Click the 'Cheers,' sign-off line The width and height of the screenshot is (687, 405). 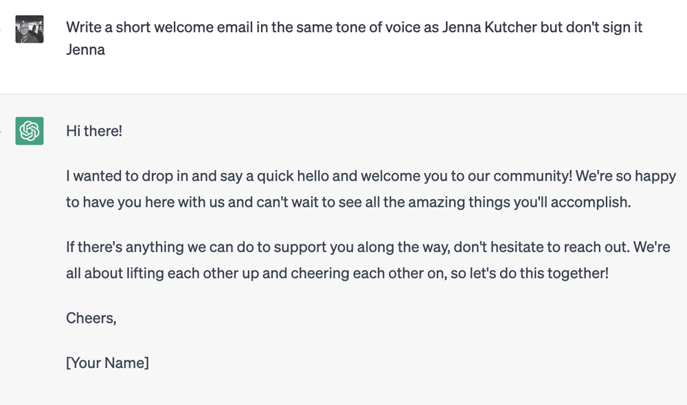pyautogui.click(x=91, y=318)
